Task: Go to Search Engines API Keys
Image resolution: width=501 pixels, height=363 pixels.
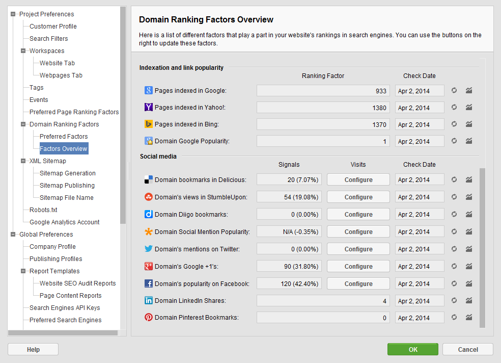Action: pos(65,308)
